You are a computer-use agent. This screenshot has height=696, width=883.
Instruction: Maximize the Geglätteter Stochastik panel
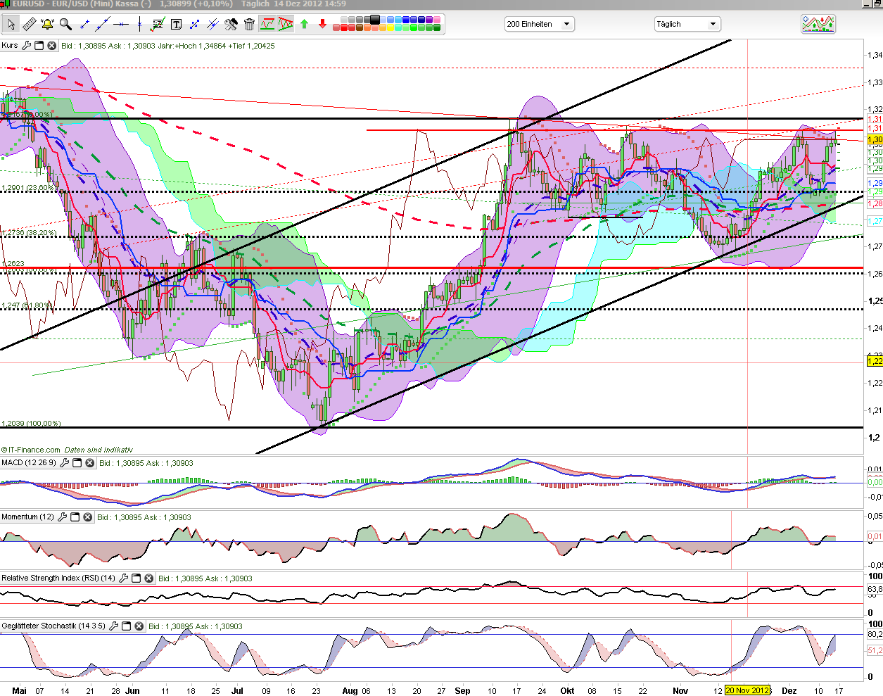click(x=127, y=626)
